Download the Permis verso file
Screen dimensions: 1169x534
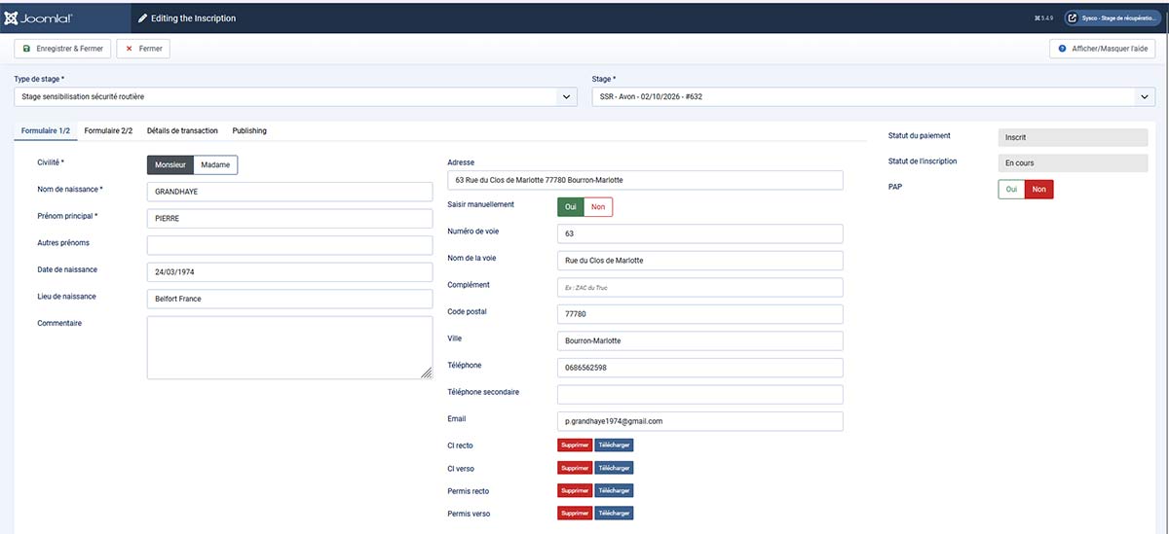click(x=614, y=513)
